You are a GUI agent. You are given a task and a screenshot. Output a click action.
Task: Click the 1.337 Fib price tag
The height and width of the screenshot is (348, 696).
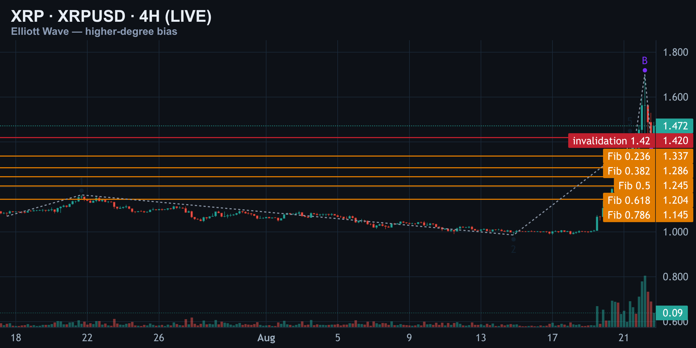[x=675, y=156]
